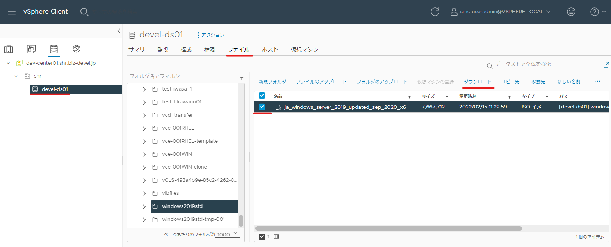Click the フォルダ名でフィルタ input field
Image resolution: width=611 pixels, height=247 pixels.
tap(183, 76)
